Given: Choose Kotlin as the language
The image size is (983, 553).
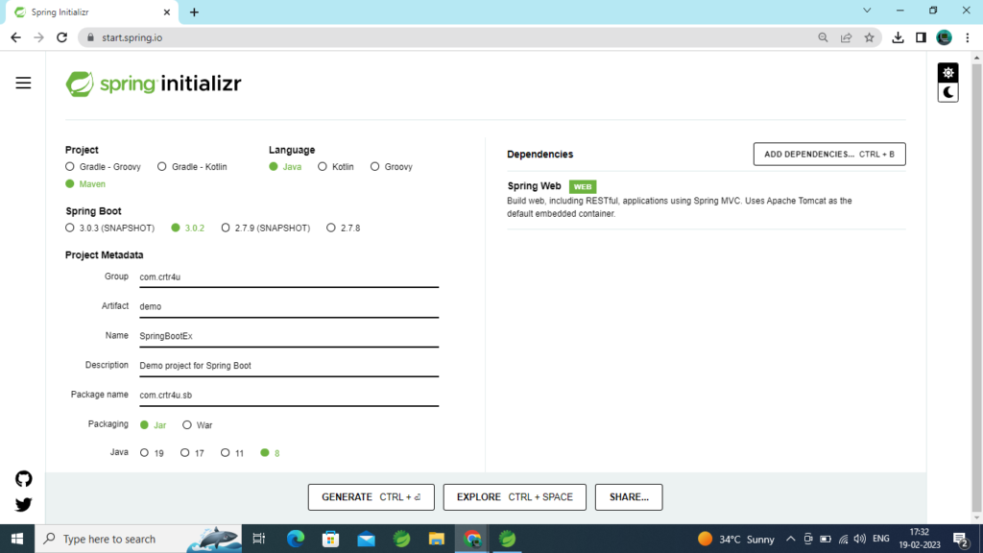Looking at the screenshot, I should coord(336,167).
